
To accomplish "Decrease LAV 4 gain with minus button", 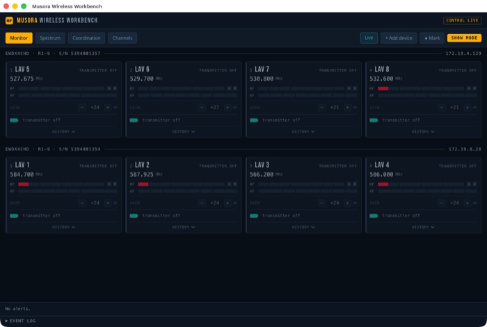I will [x=441, y=202].
